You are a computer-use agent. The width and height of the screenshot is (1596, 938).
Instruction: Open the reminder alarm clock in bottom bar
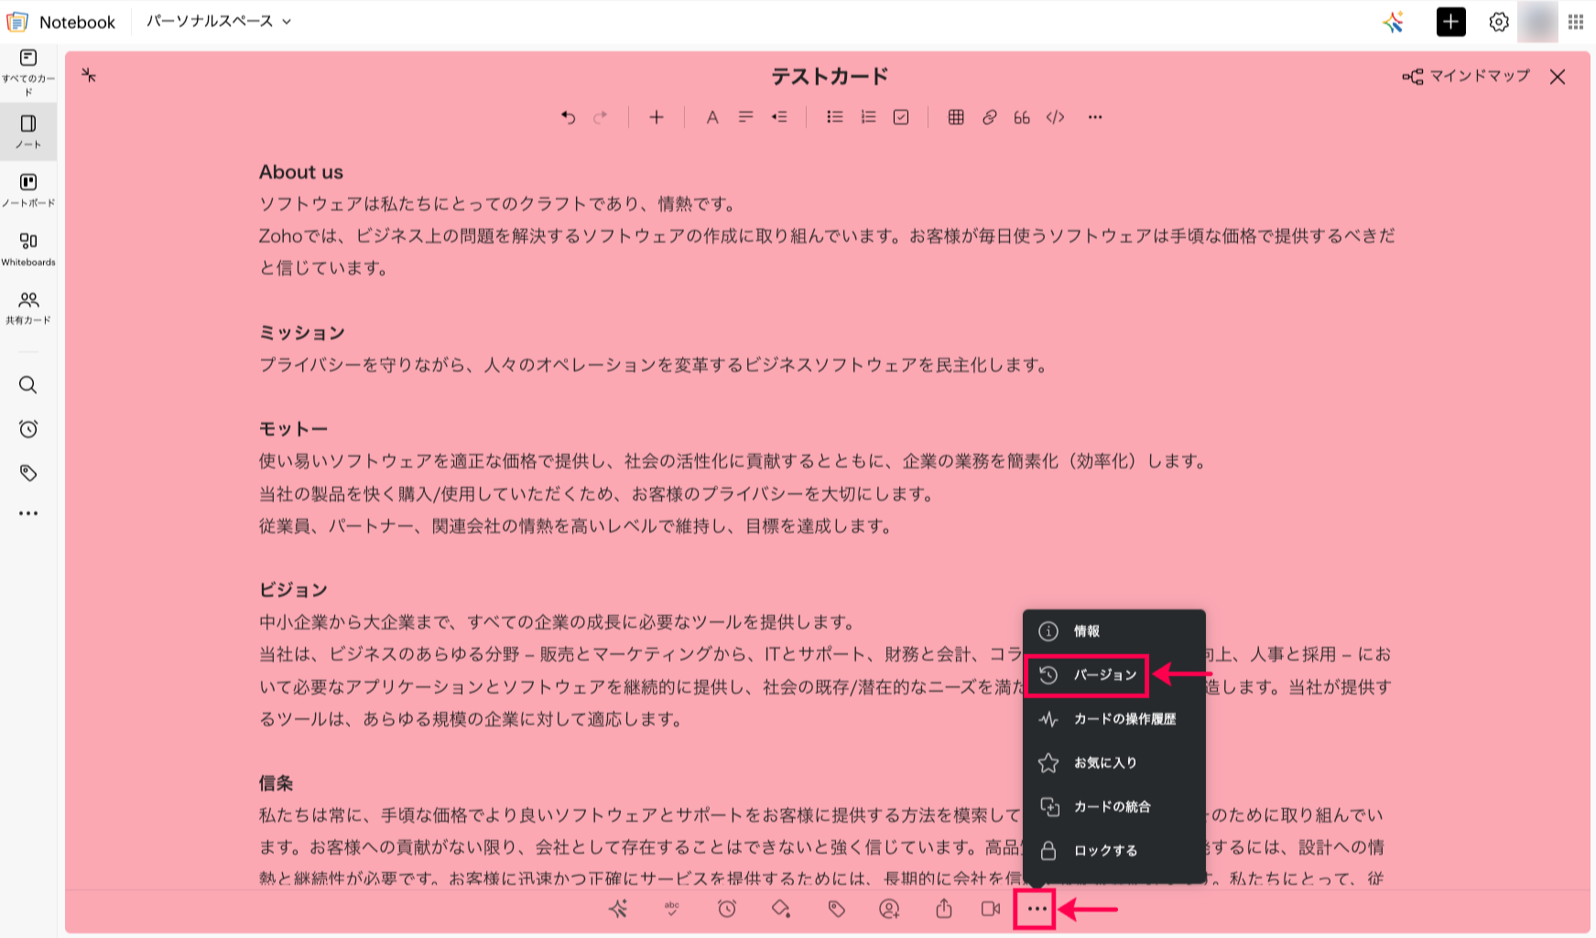726,909
